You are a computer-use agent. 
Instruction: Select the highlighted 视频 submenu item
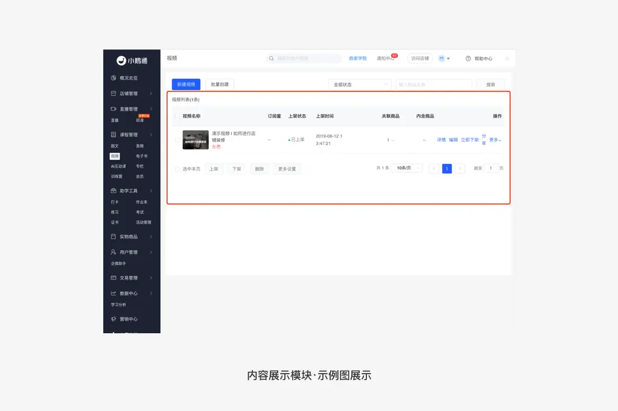pos(115,156)
